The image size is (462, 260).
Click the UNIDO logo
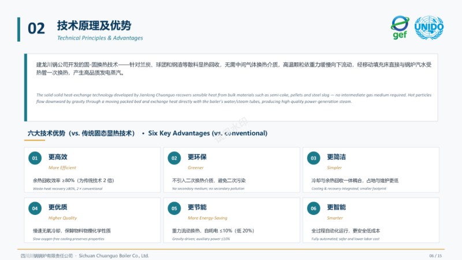click(x=429, y=28)
